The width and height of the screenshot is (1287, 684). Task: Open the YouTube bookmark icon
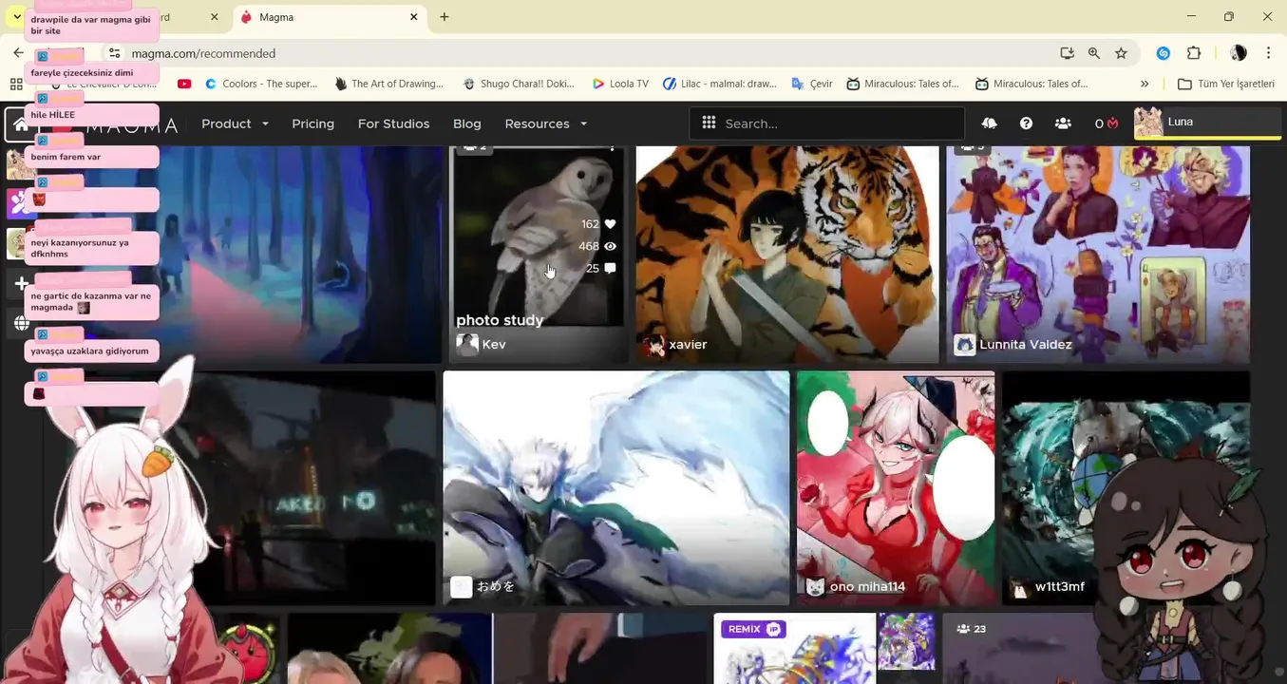pyautogui.click(x=184, y=84)
